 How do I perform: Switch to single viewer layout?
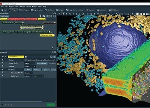pos(137,14)
